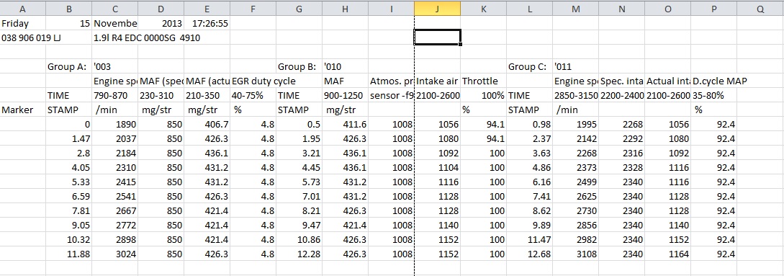Select the cell with year 2013
Screen dimensions: 784x276
[x=161, y=23]
